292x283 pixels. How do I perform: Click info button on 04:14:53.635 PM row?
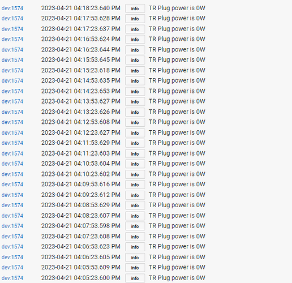pos(135,81)
